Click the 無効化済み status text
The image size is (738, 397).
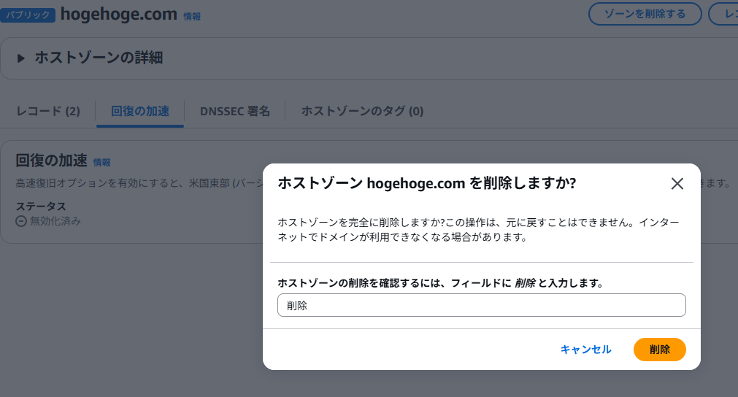pos(55,221)
